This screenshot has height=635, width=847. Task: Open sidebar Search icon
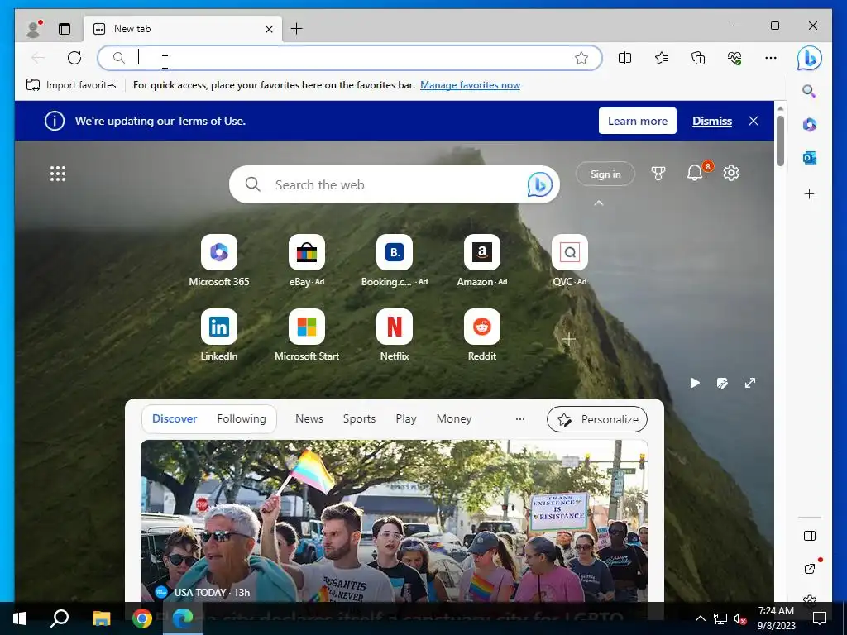[x=809, y=91]
